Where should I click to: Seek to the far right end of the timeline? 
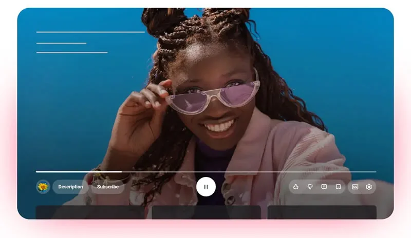coord(375,171)
